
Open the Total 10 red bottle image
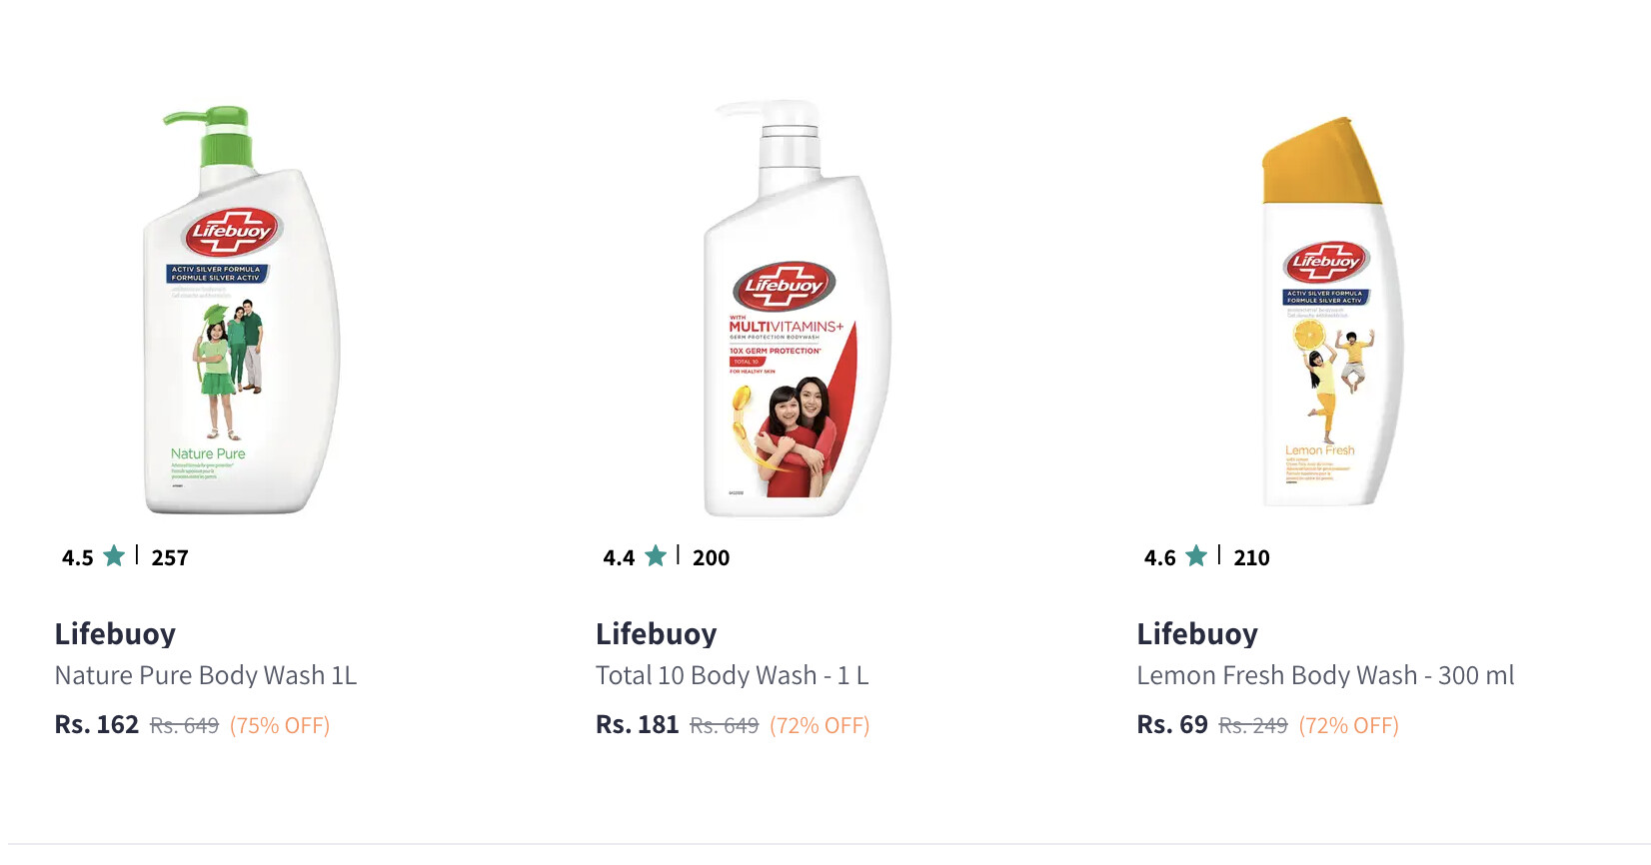[795, 310]
